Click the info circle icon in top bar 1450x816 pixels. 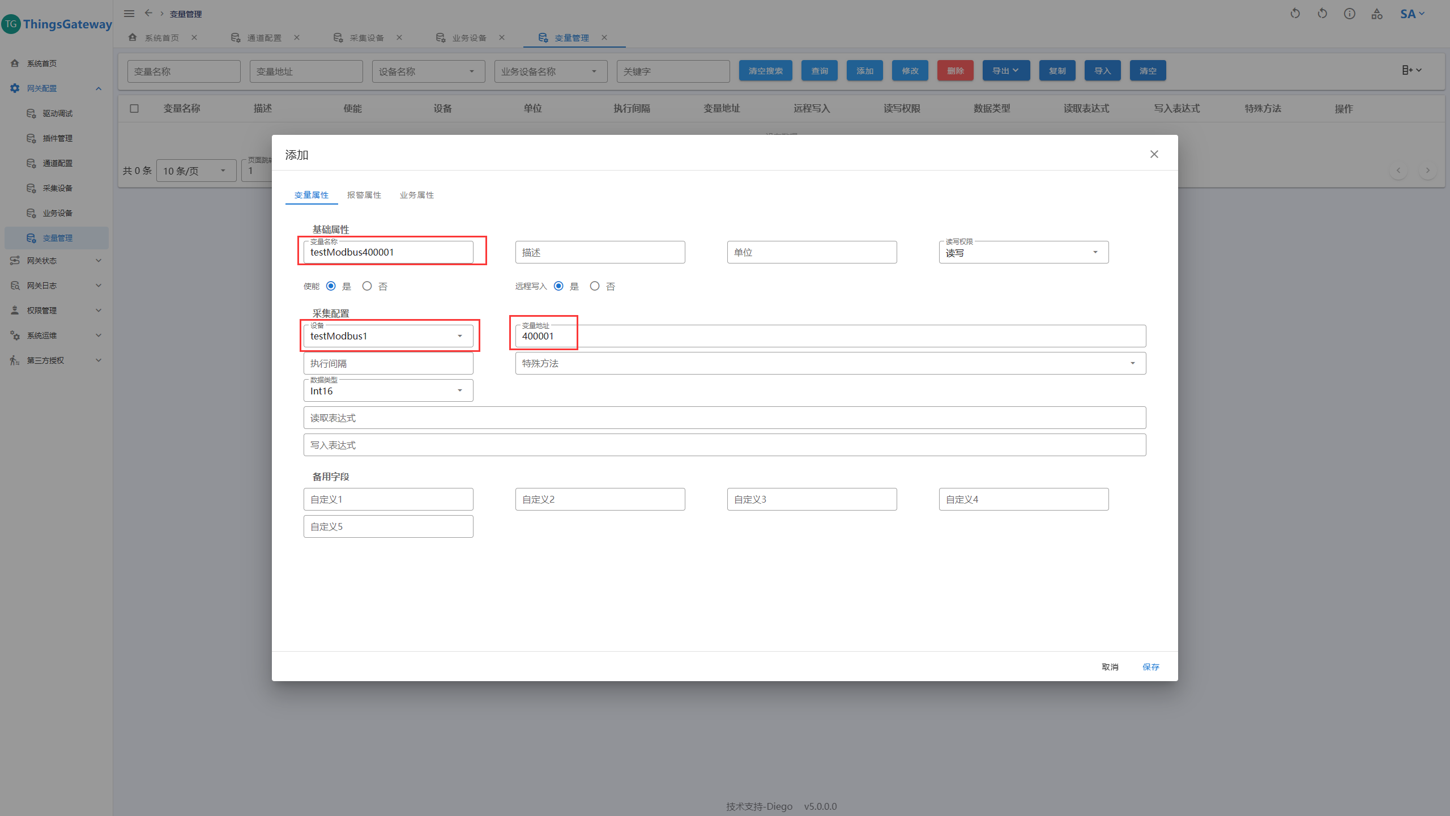click(1349, 14)
